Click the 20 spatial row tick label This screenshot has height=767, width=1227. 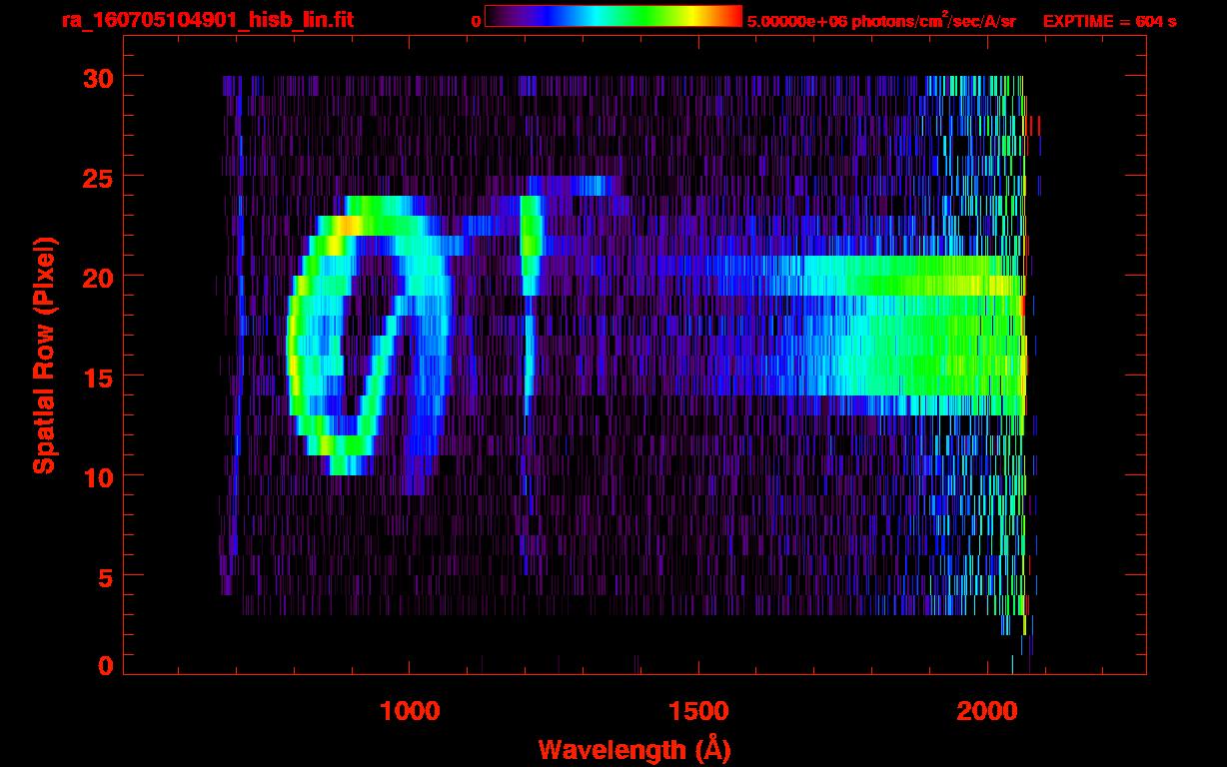tap(98, 277)
